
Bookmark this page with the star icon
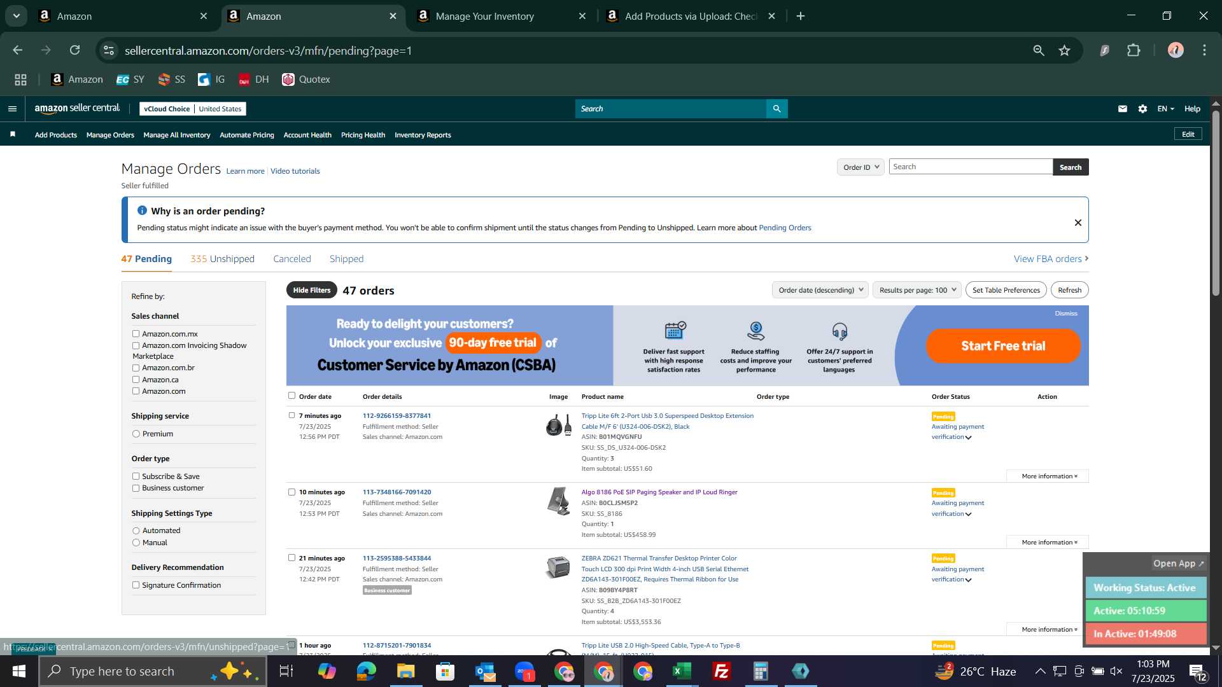coord(1065,50)
